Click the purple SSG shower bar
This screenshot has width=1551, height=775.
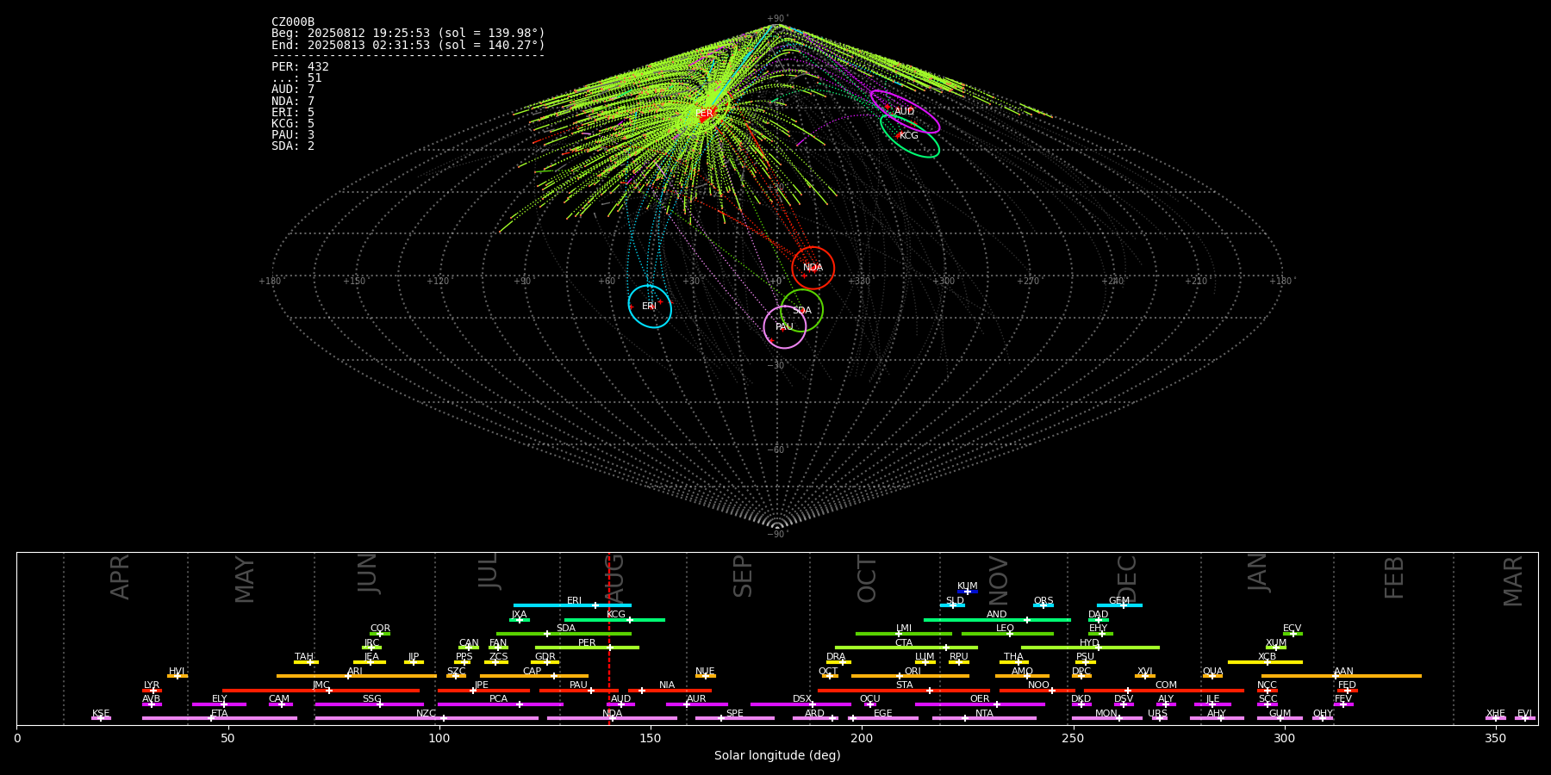[x=369, y=704]
